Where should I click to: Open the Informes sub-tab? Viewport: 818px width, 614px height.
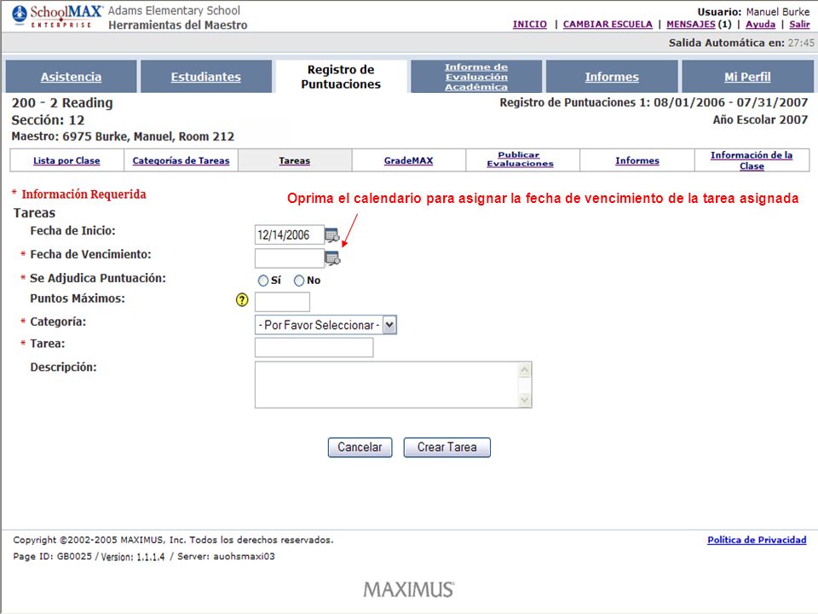point(637,161)
